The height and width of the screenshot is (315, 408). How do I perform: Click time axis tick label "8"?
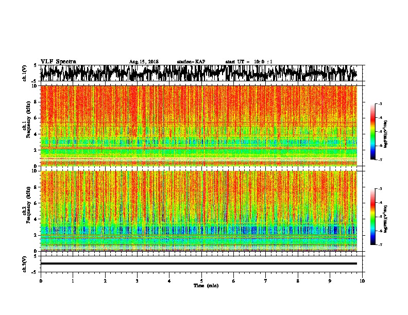point(298,281)
